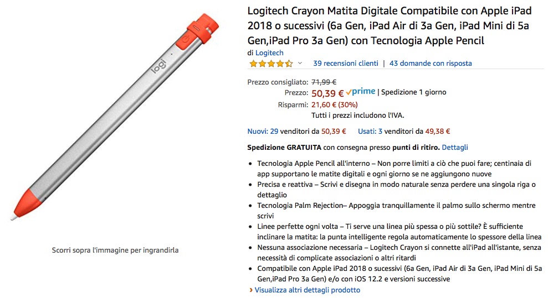Click the Logitech Crayon product title

(x=394, y=25)
